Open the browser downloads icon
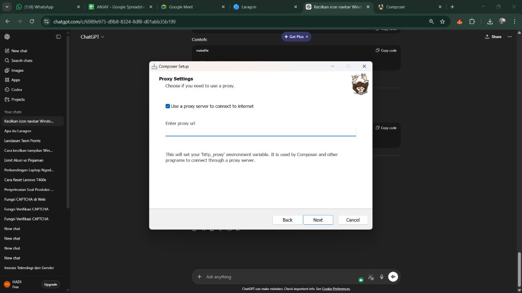The height and width of the screenshot is (293, 522). click(x=490, y=21)
